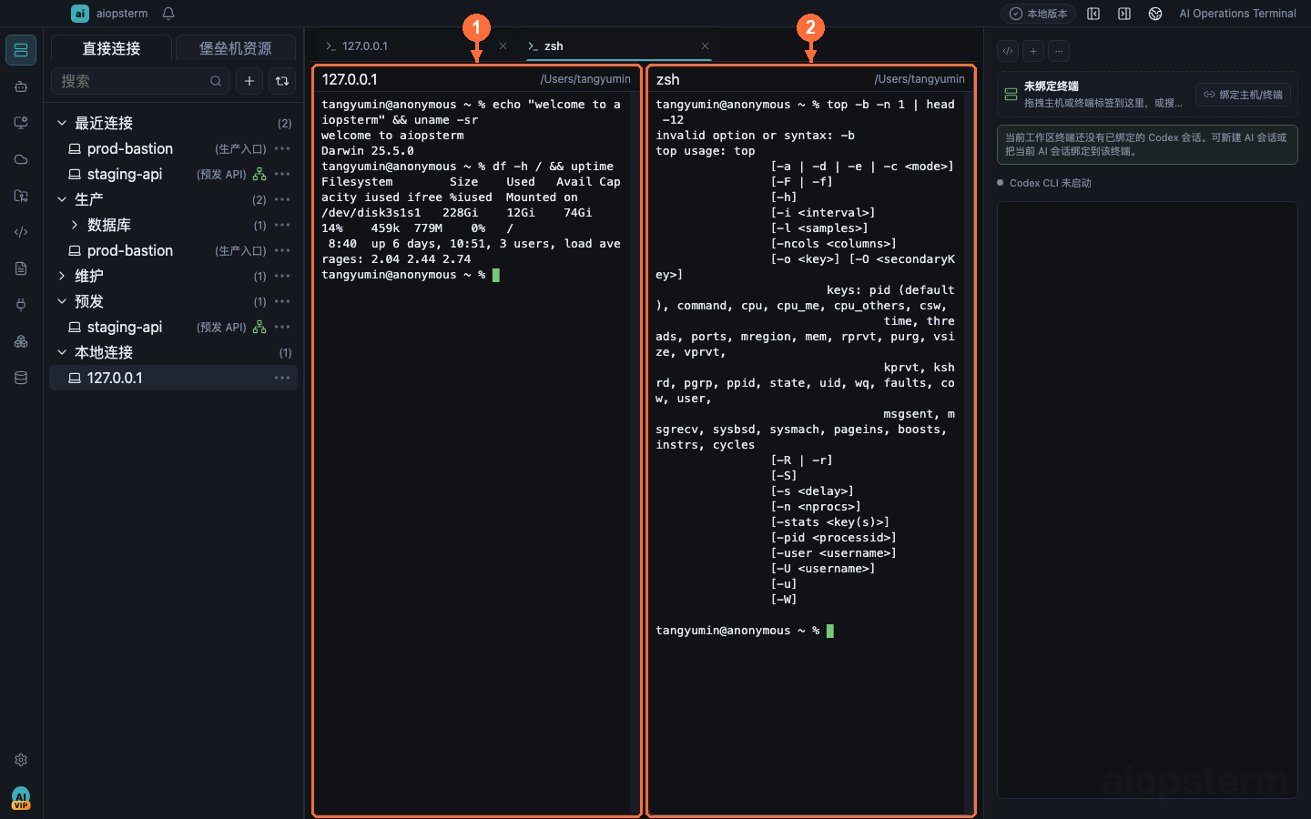The image size is (1311, 819).
Task: Click the green topology icon on 最近连接 staging-api
Action: click(259, 174)
